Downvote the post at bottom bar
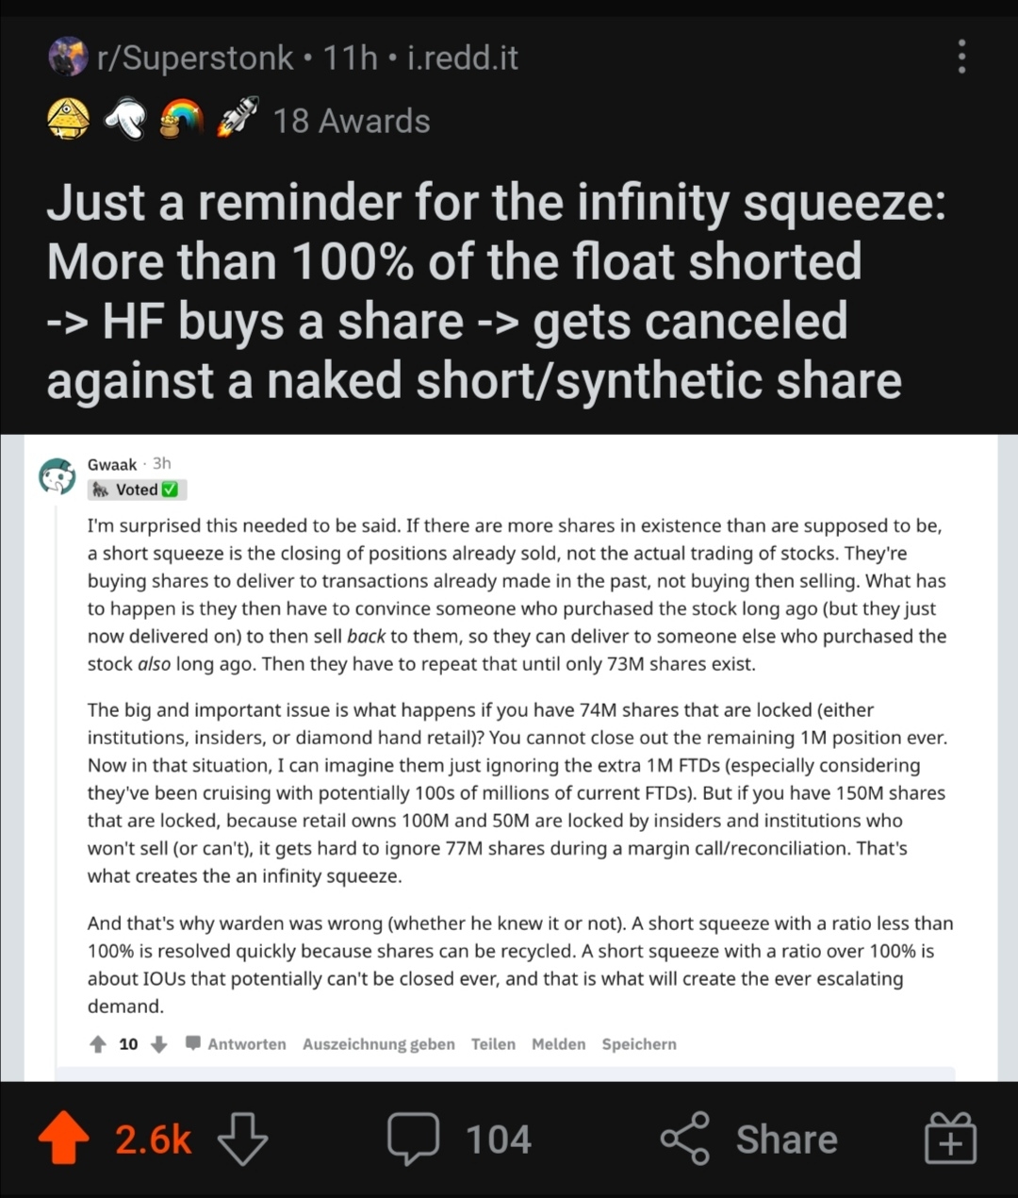 point(242,1139)
